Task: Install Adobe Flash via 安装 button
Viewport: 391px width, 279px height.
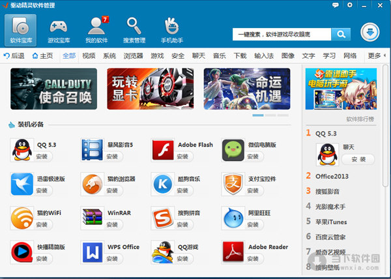Action: [x=182, y=156]
